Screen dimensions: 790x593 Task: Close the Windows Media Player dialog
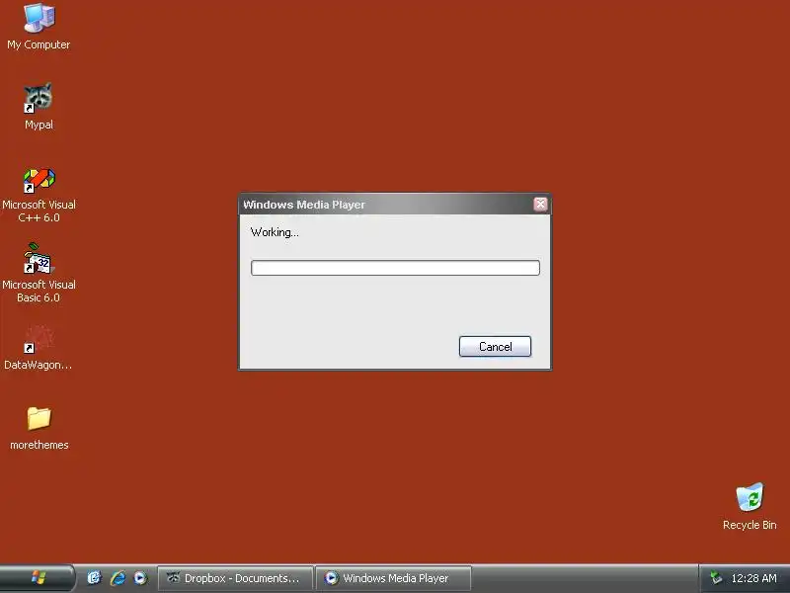(x=540, y=204)
